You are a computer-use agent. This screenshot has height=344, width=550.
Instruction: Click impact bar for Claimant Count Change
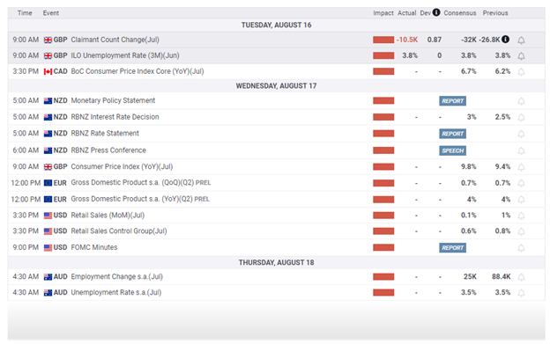[383, 40]
